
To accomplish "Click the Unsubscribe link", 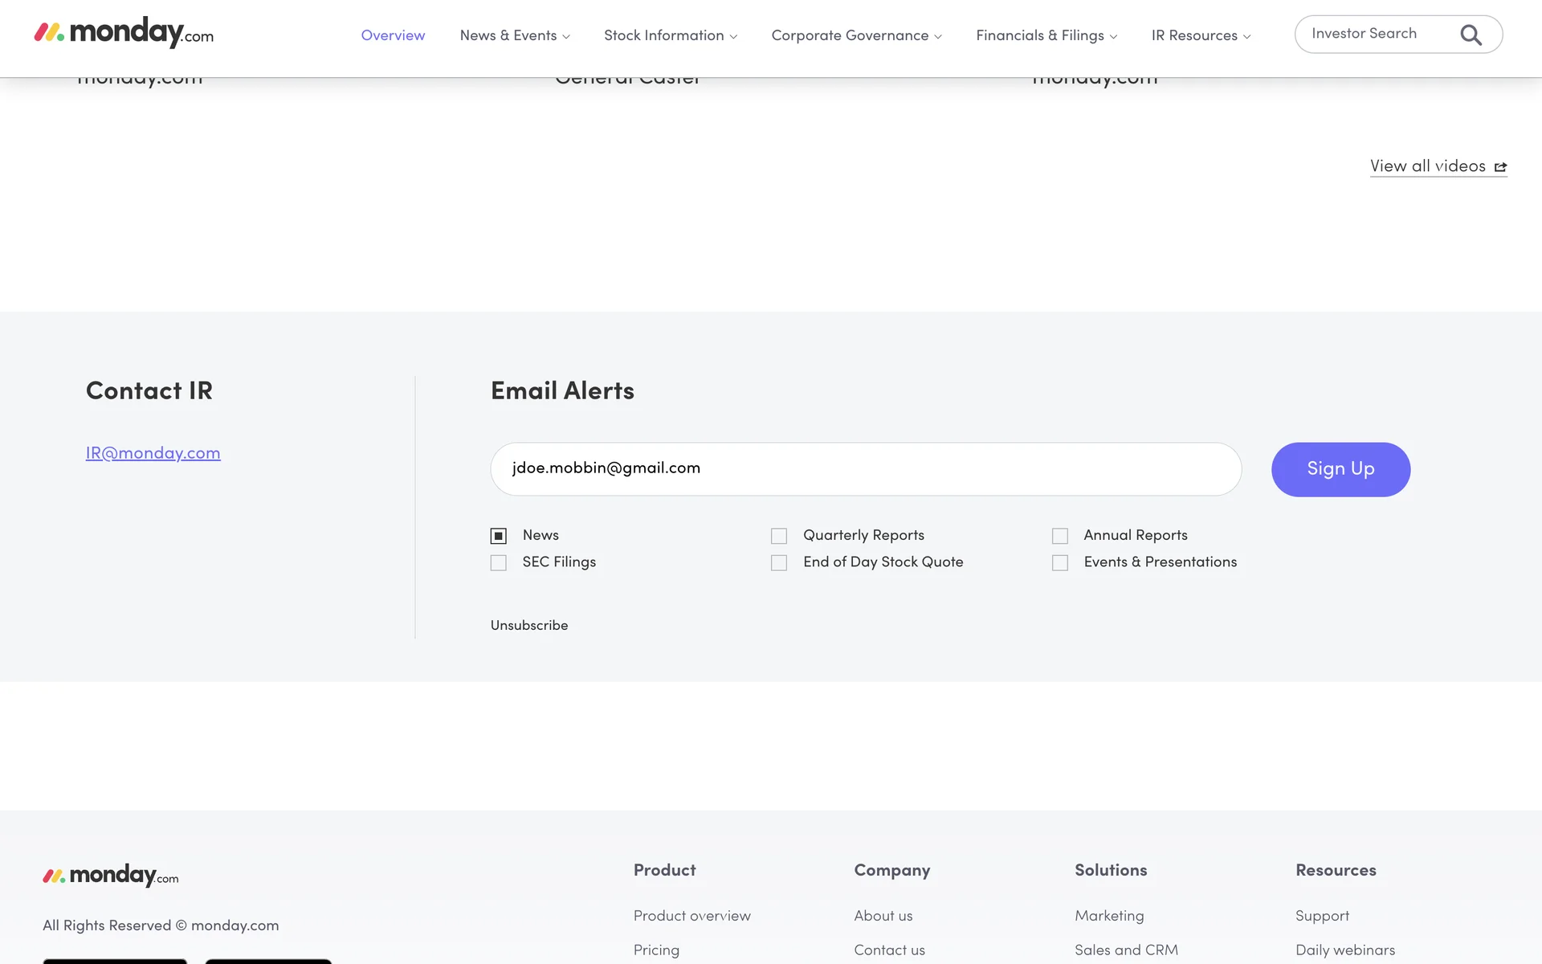I will (528, 625).
